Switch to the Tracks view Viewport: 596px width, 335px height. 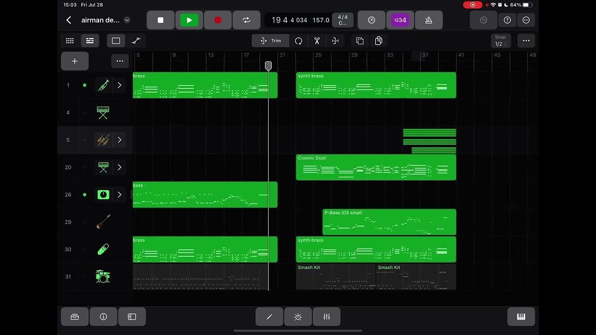pos(90,41)
